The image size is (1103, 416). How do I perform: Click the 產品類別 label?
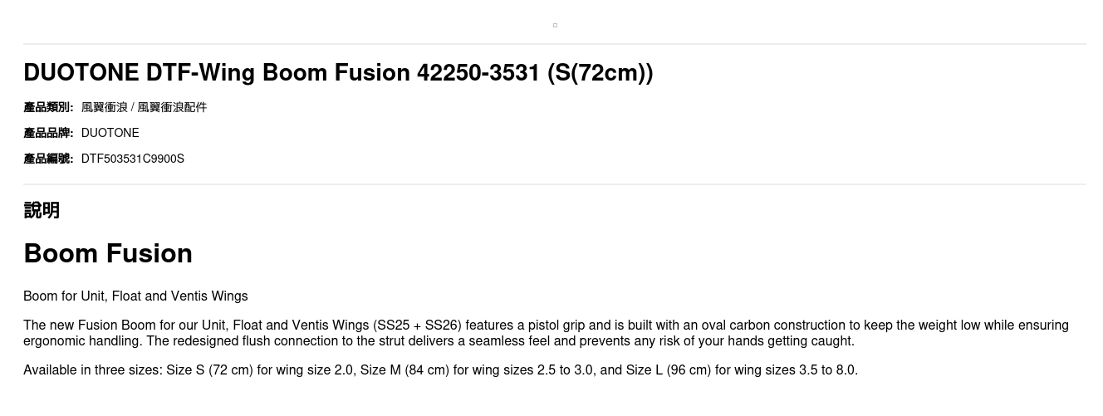pyautogui.click(x=48, y=107)
